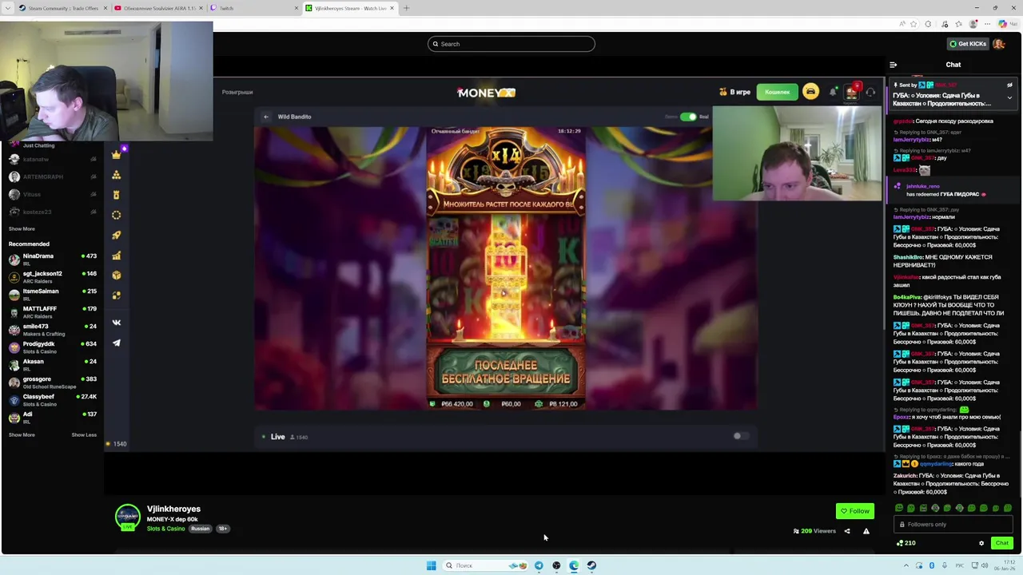The width and height of the screenshot is (1023, 575).
Task: Click the crown icon in stream sidebar
Action: coord(117,155)
